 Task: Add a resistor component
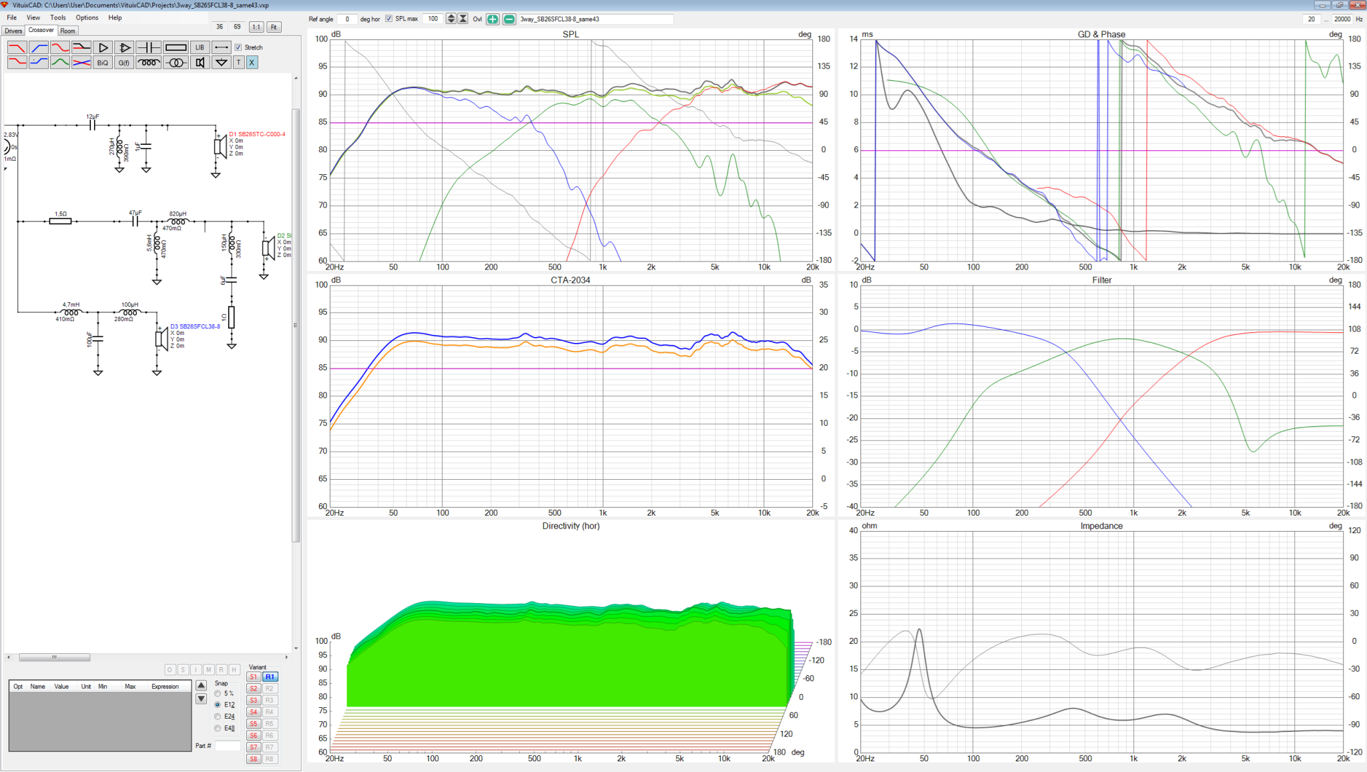click(x=176, y=47)
